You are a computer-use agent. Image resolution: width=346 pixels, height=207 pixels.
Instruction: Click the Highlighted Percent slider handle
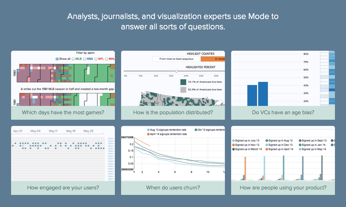[176, 71]
